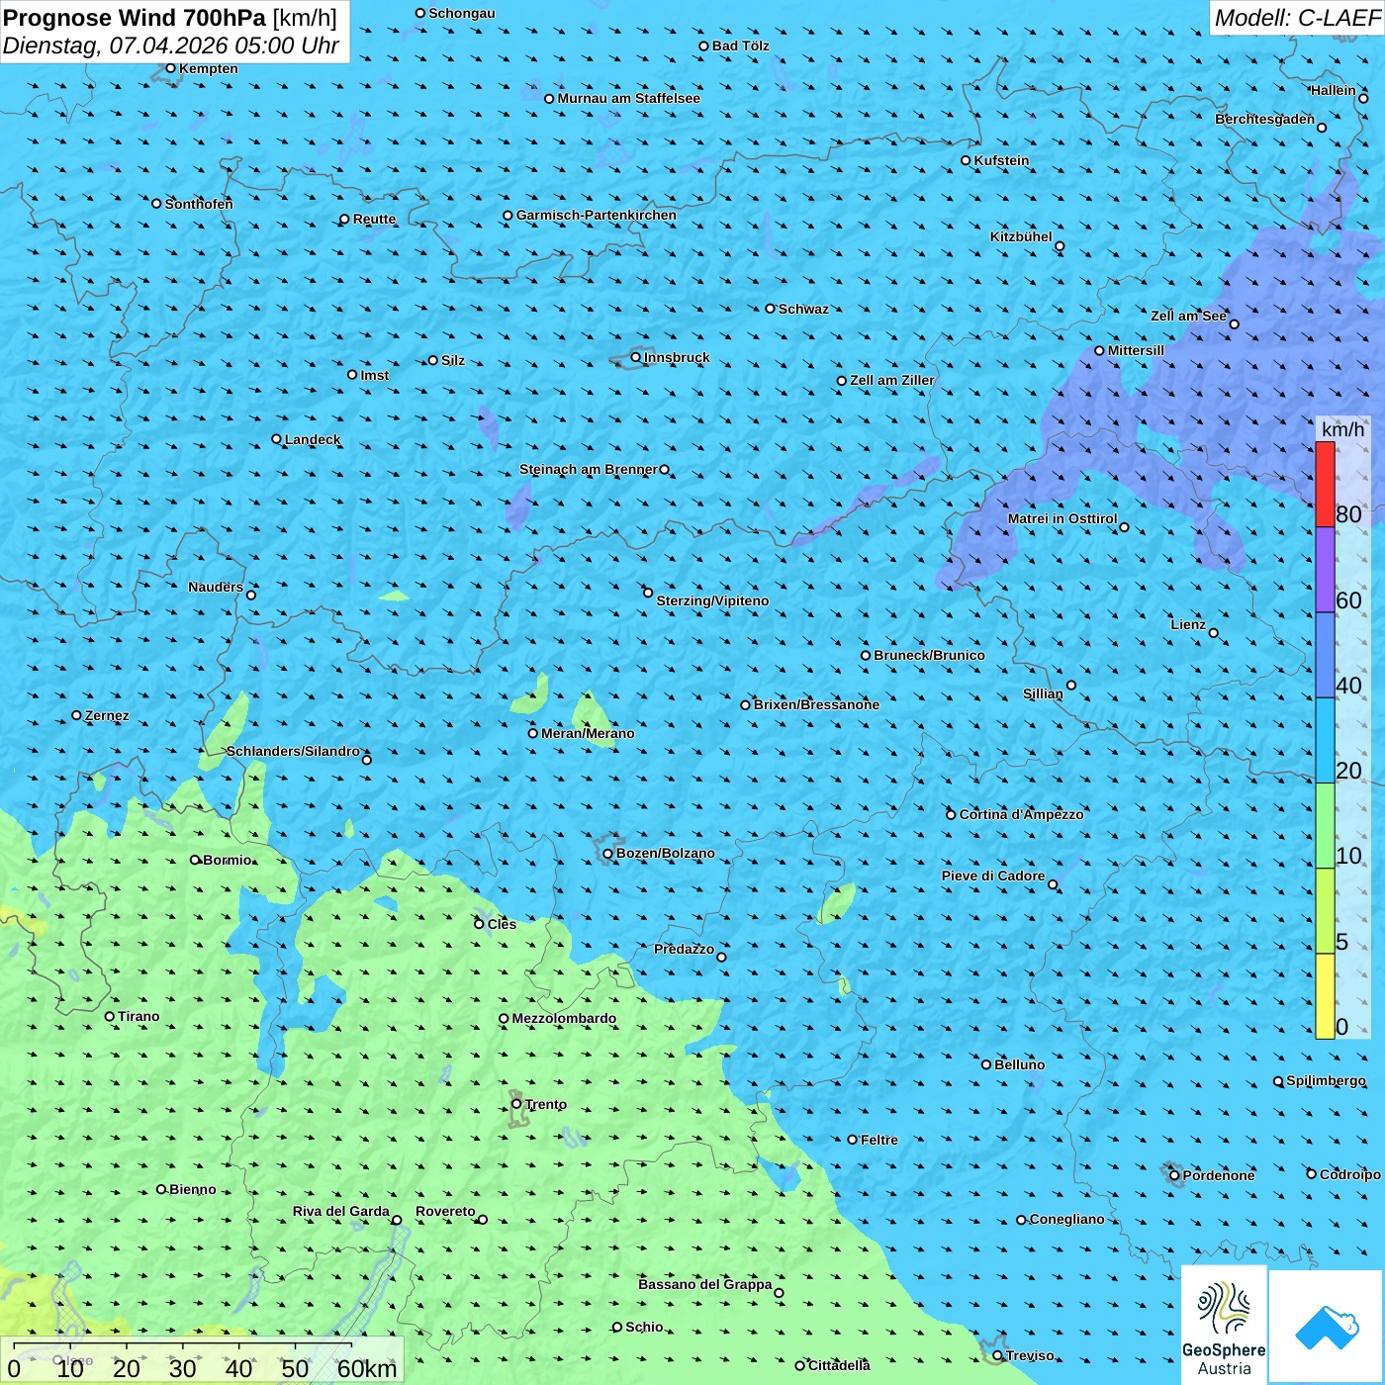Click the red 80 km/h legend color

1325,484
